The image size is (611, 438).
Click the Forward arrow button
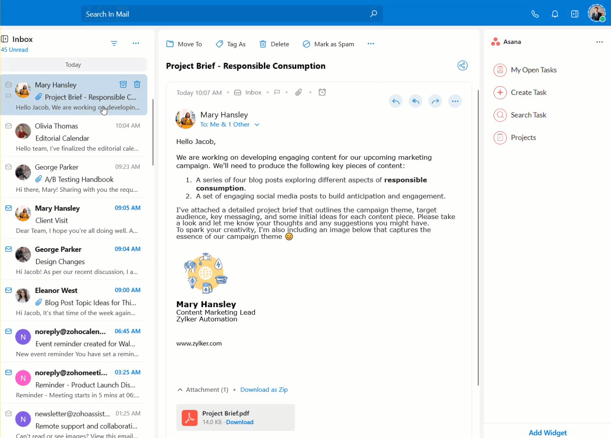tap(435, 101)
